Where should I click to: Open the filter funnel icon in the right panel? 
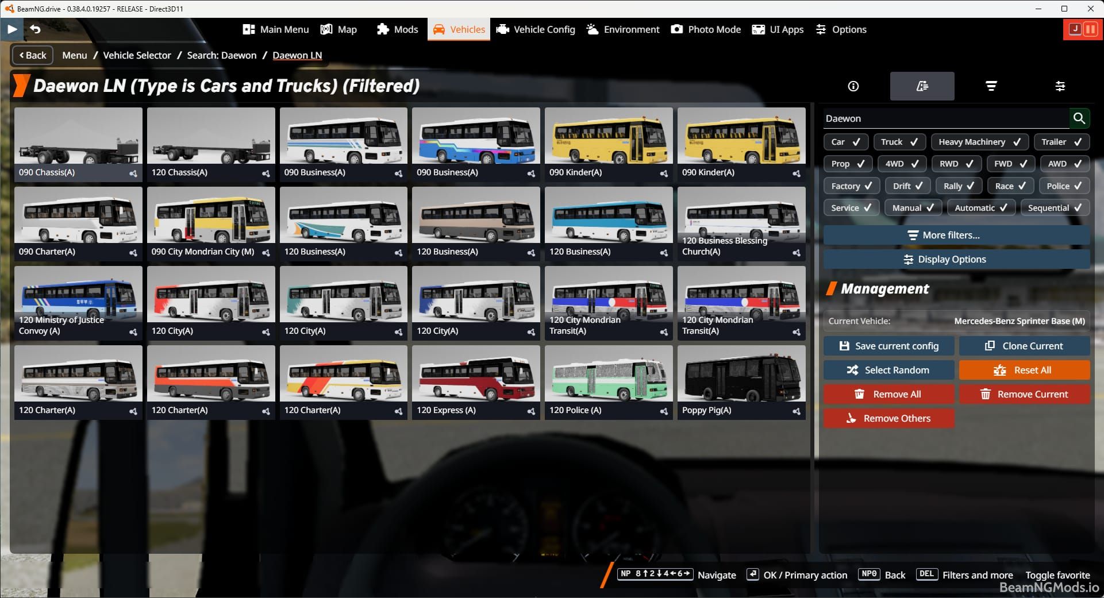pyautogui.click(x=991, y=86)
